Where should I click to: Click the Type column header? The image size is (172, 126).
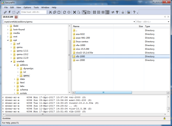pos(157,26)
